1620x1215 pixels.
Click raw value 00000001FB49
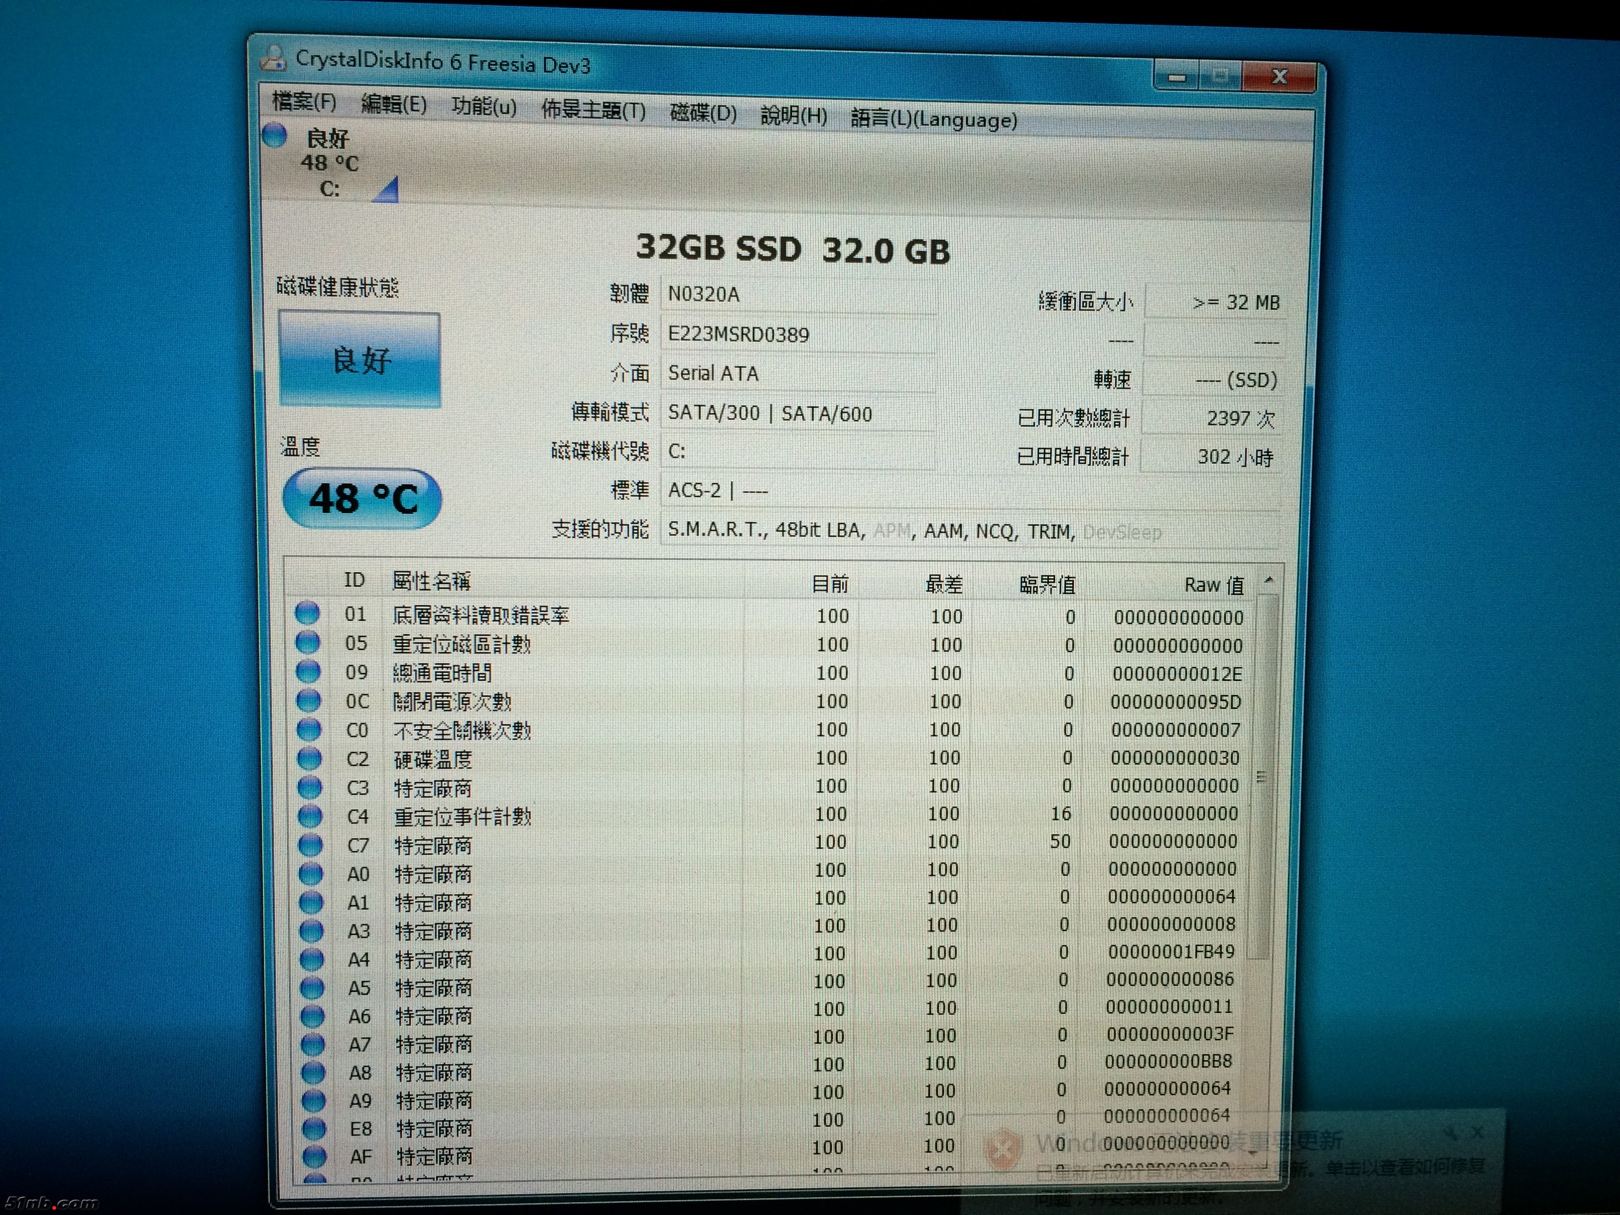pos(1171,952)
